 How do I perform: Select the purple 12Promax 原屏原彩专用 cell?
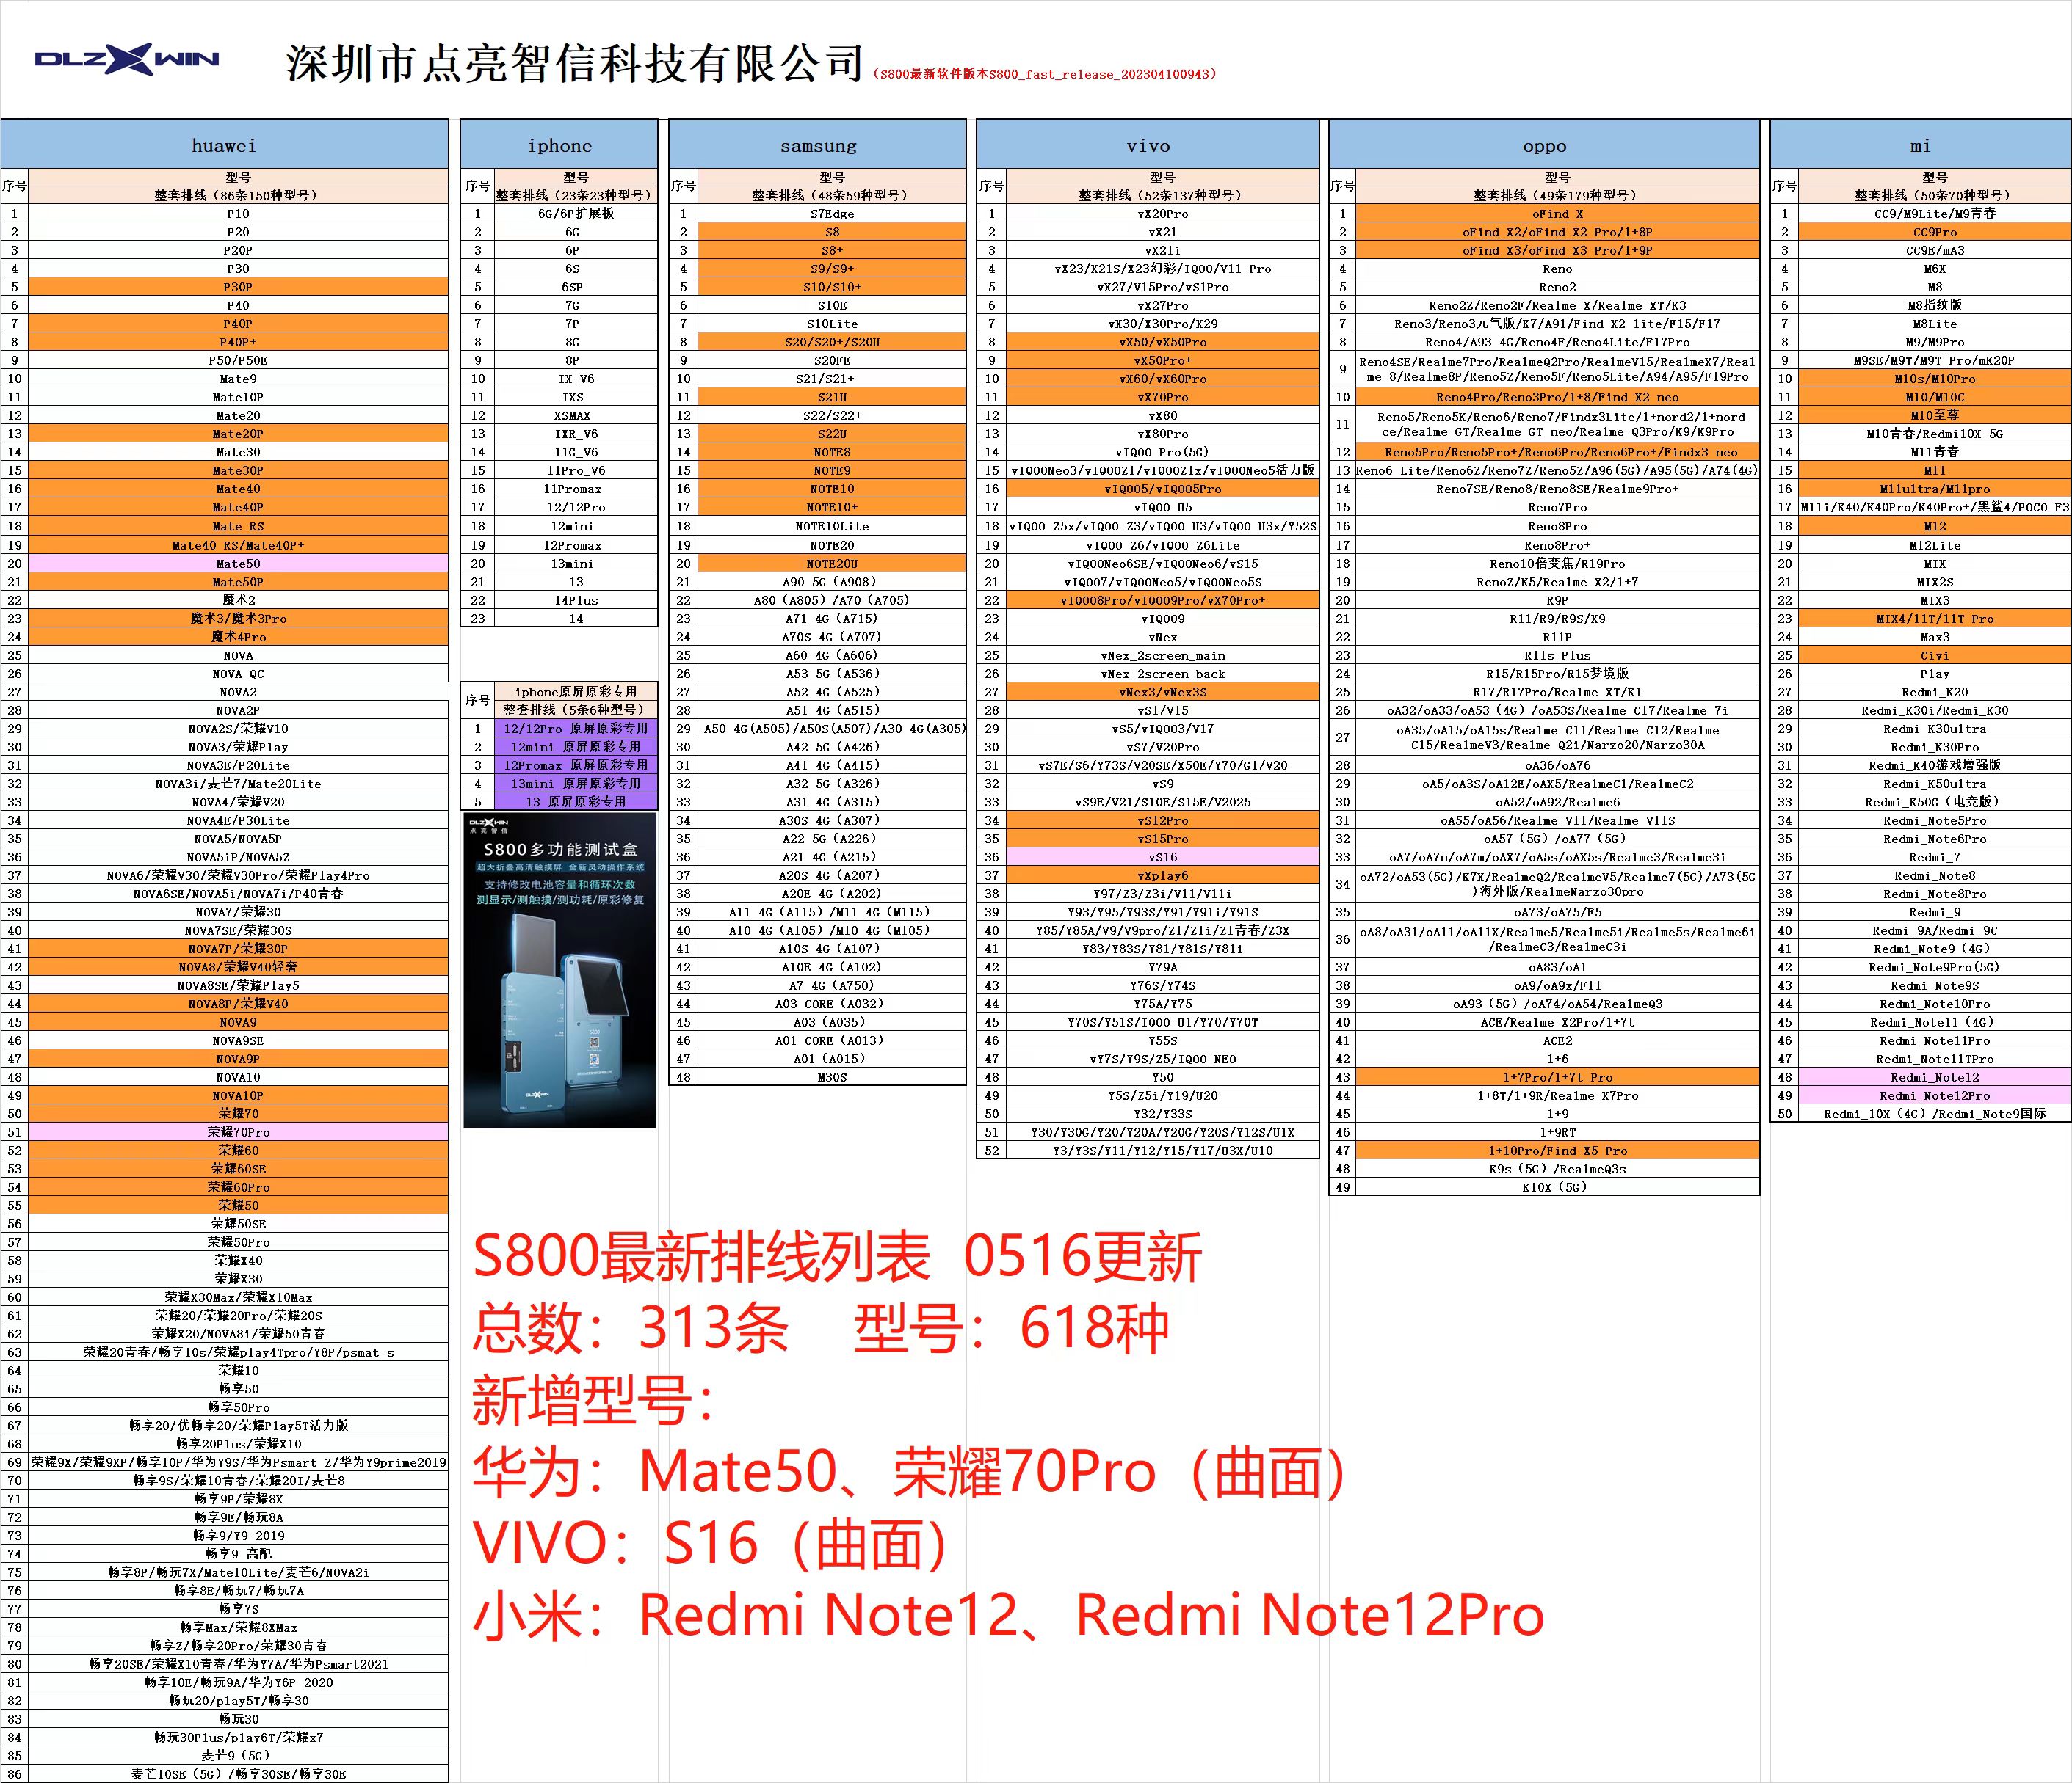pyautogui.click(x=575, y=765)
